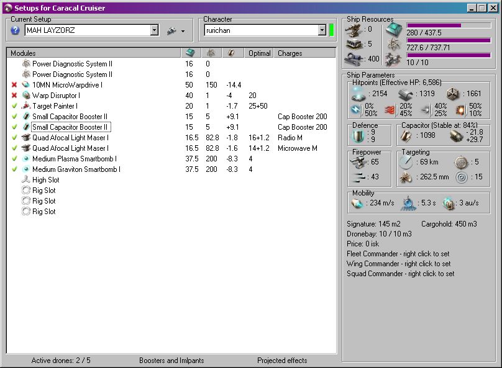Toggle the Radio M maser's active checkmark
502x368 pixels.
click(14, 138)
